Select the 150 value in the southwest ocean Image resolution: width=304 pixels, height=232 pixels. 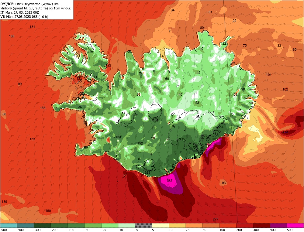(48, 211)
